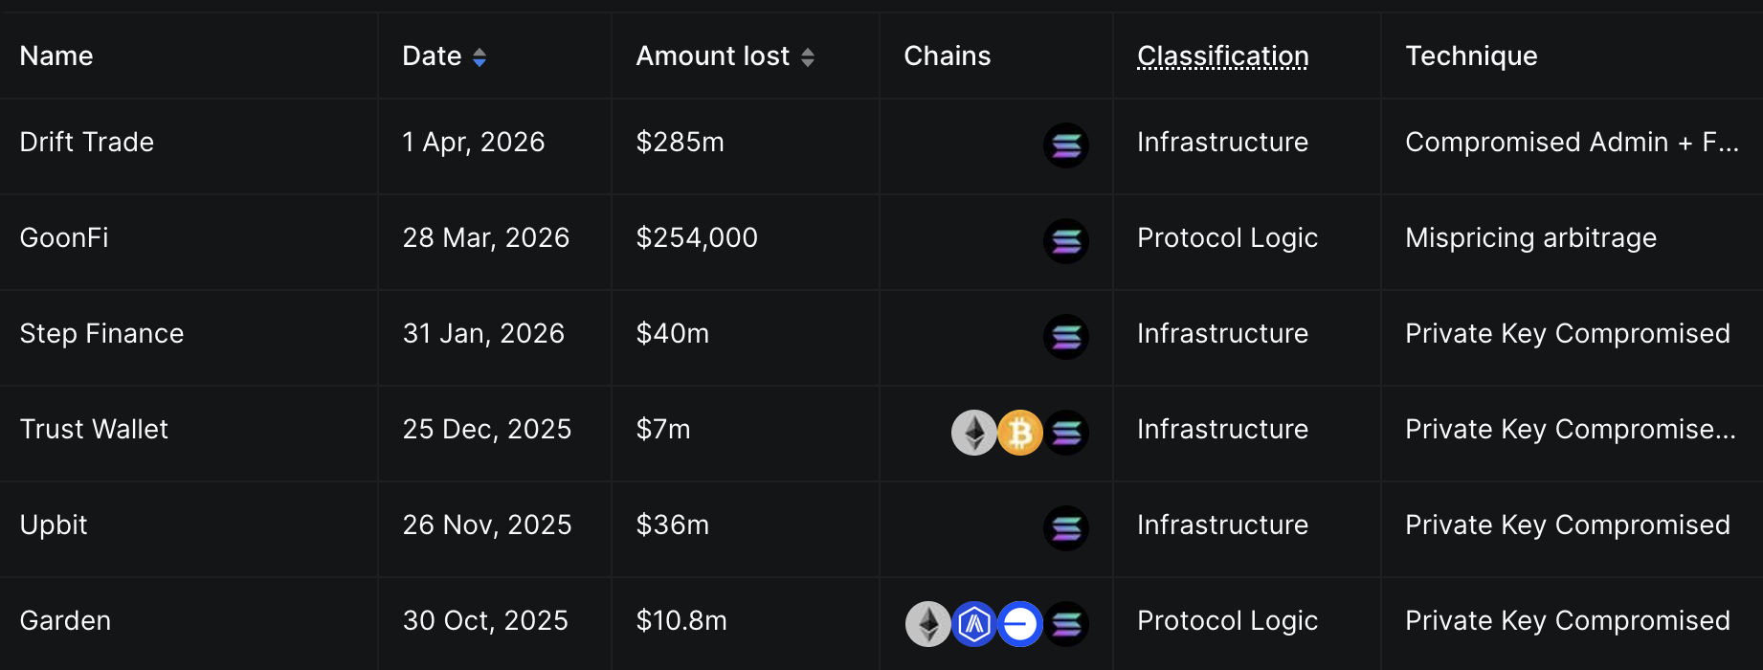Click Ethereum icon in Garden row

tap(928, 624)
